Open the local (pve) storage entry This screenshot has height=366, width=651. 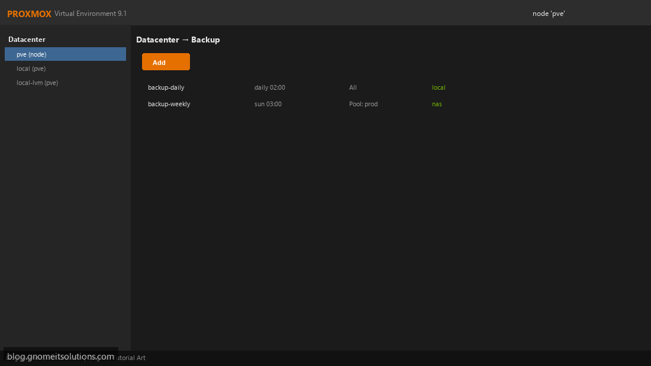[x=31, y=68]
